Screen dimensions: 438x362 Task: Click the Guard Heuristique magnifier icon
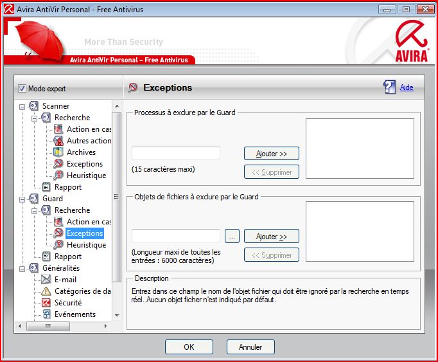pyautogui.click(x=58, y=245)
